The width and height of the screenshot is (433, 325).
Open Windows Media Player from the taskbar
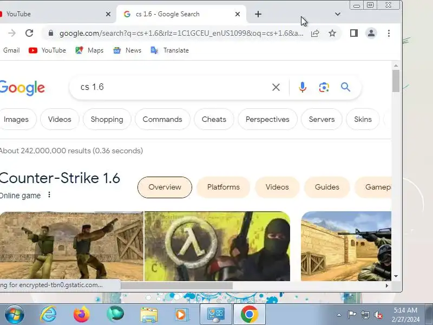[x=181, y=315]
